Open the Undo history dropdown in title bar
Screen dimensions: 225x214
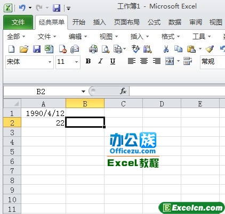click(30, 8)
